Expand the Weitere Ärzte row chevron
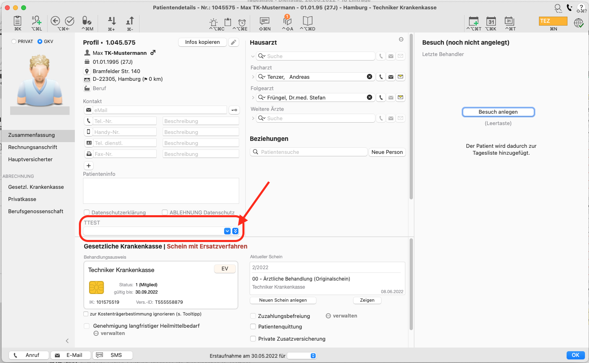Viewport: 589px width, 363px height. point(253,118)
